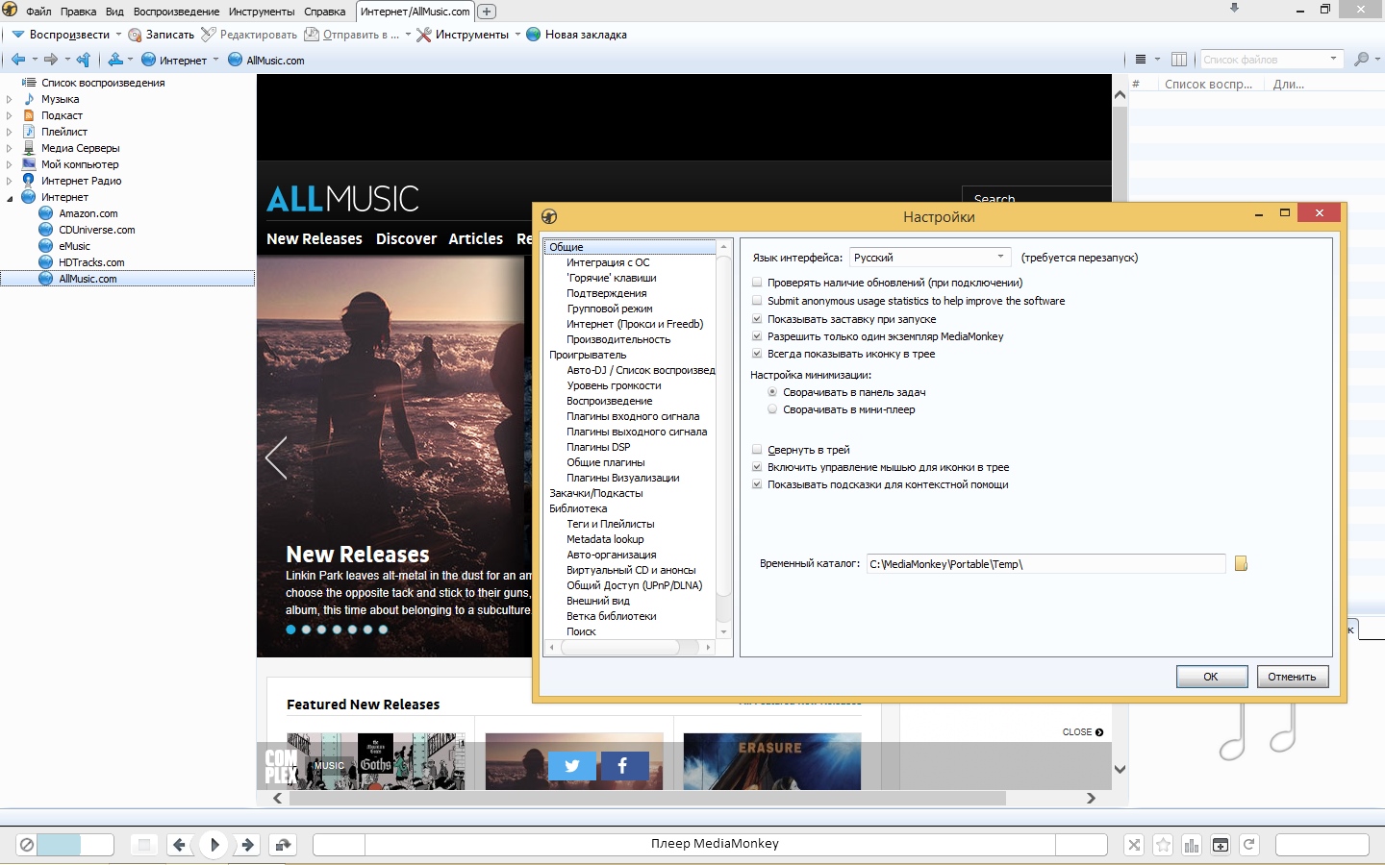Toggle Всегда показывать иконку в трее

tap(757, 354)
